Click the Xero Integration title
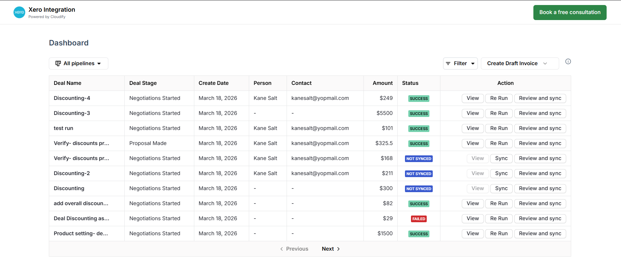This screenshot has height=274, width=621. (52, 10)
